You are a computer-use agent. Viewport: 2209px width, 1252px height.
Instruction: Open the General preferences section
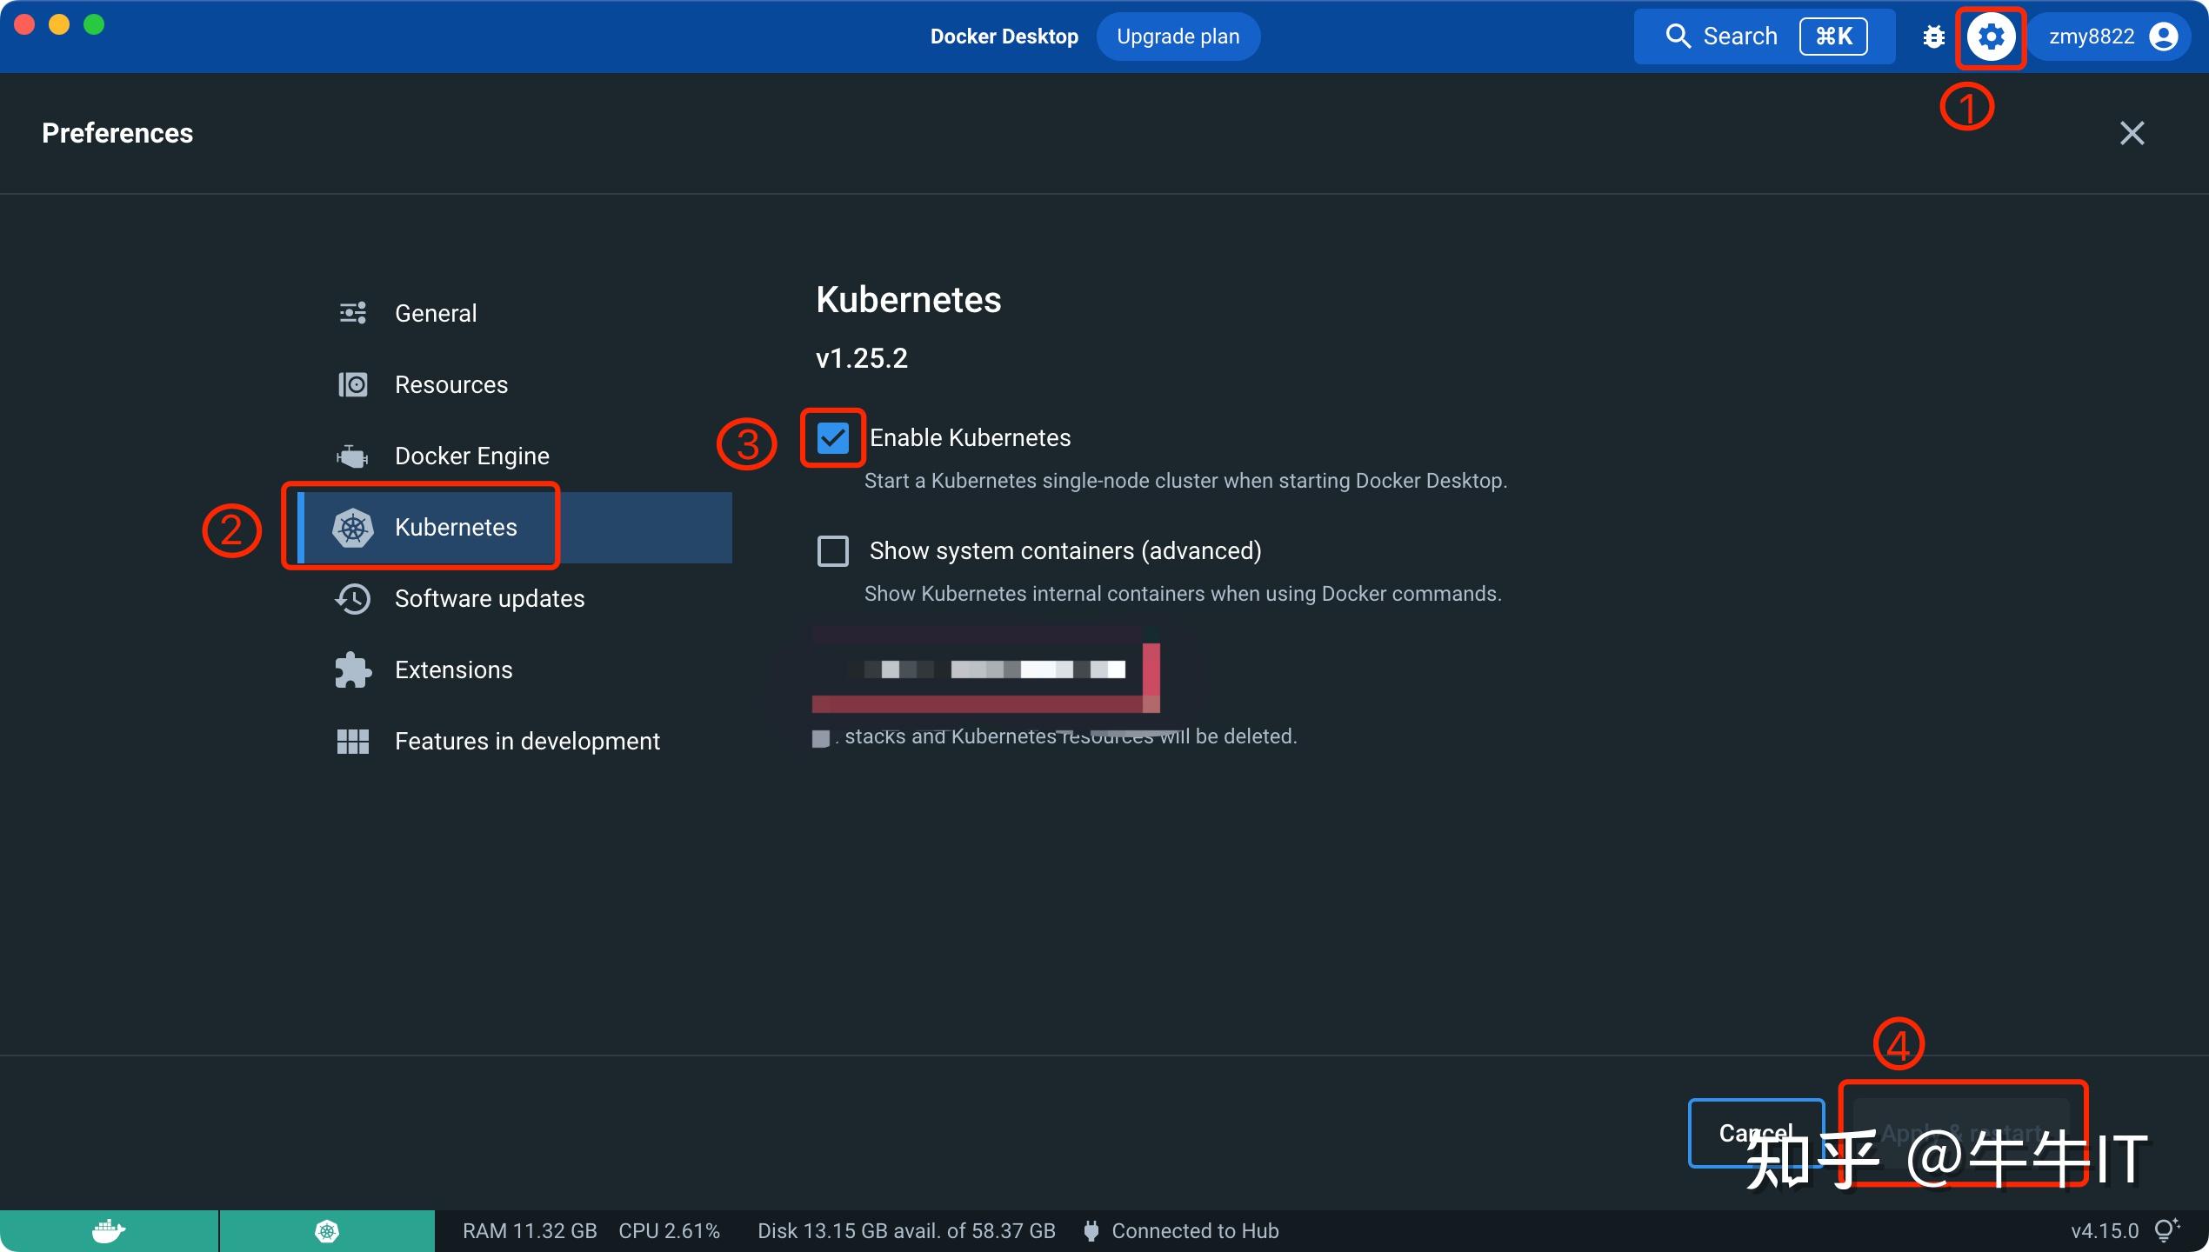click(437, 313)
